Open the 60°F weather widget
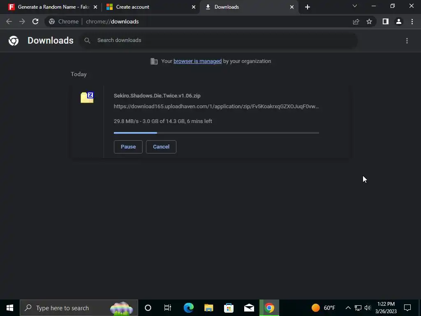Image resolution: width=421 pixels, height=316 pixels. pyautogui.click(x=324, y=308)
